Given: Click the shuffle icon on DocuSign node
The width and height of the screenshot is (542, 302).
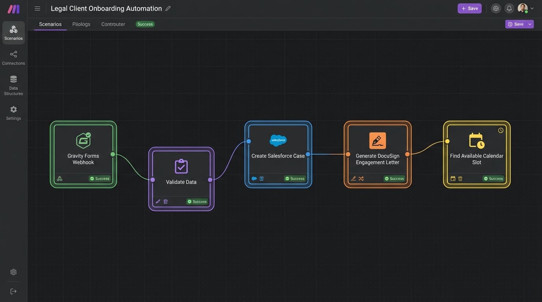Looking at the screenshot, I should [x=361, y=179].
